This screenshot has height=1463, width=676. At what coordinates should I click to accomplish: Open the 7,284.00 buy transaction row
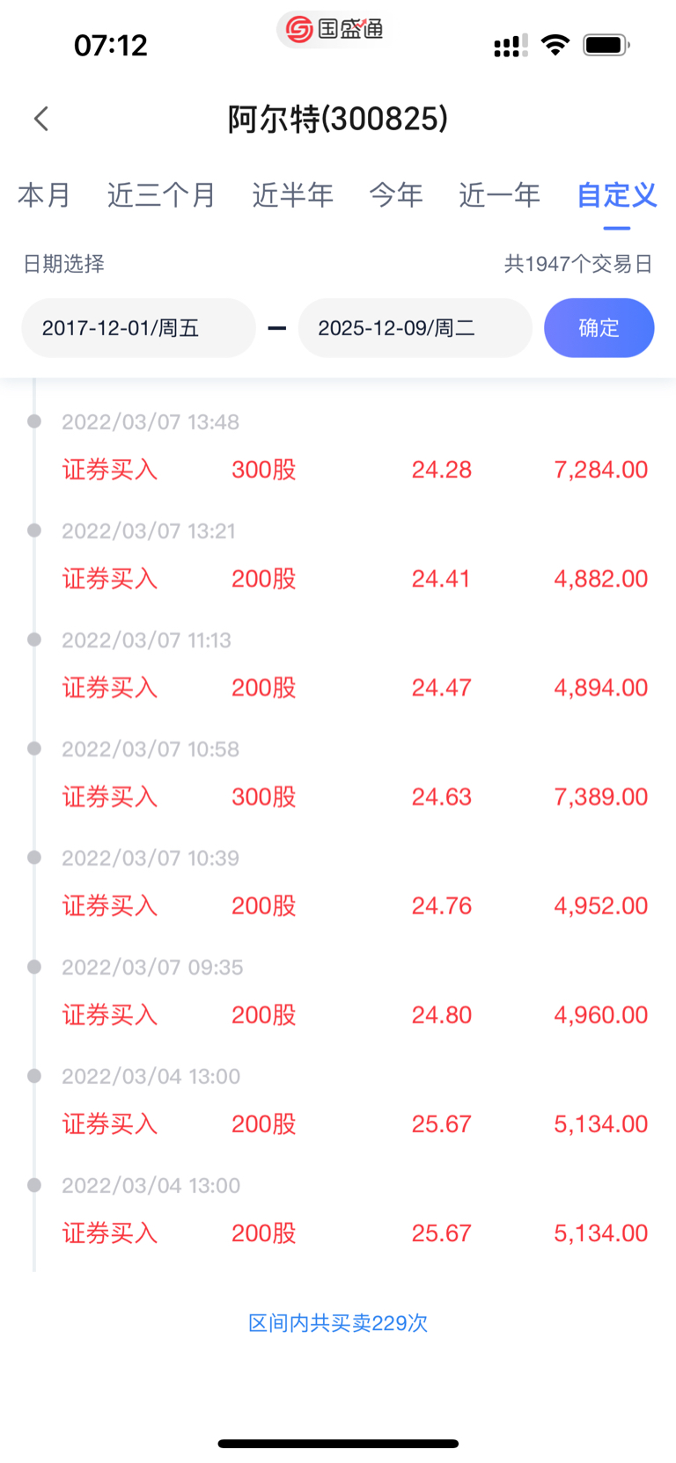pos(352,470)
